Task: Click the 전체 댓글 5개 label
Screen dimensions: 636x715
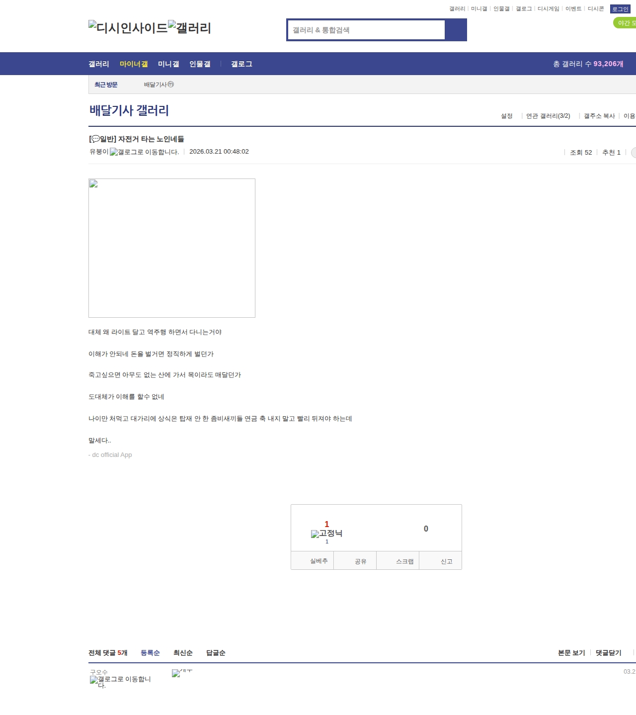Action: [108, 653]
